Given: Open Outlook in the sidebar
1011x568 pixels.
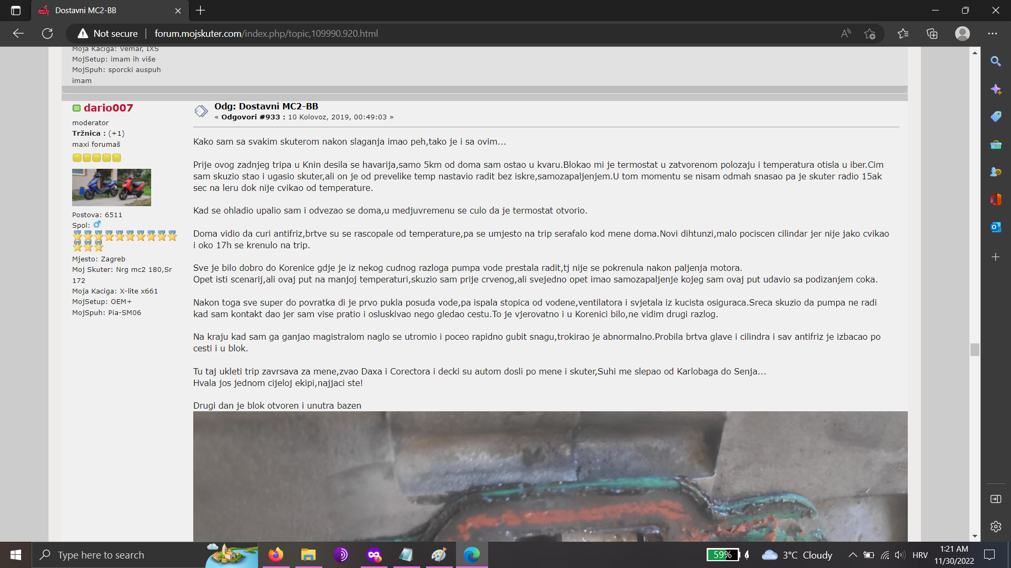Looking at the screenshot, I should coord(996,227).
